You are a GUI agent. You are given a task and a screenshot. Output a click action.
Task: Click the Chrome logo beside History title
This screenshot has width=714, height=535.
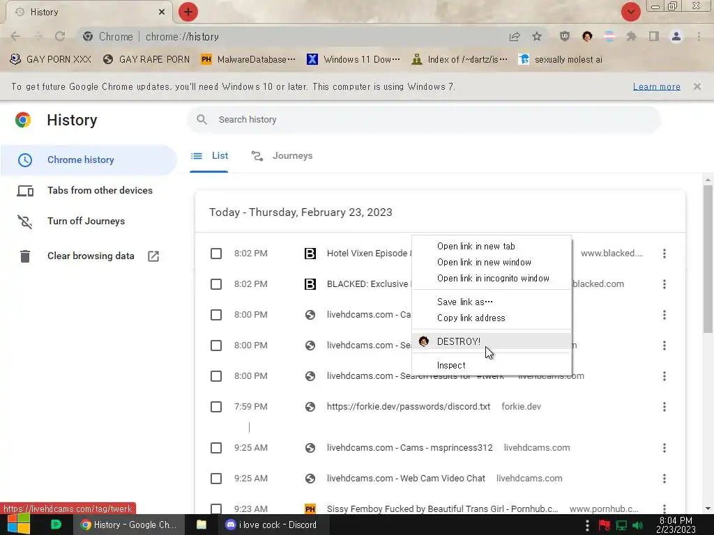pyautogui.click(x=23, y=120)
